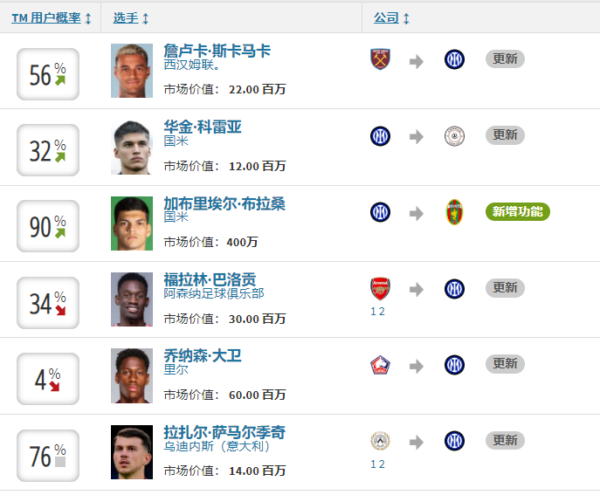Click the green 新增功能 badge
Image resolution: width=600 pixels, height=495 pixels.
click(518, 212)
